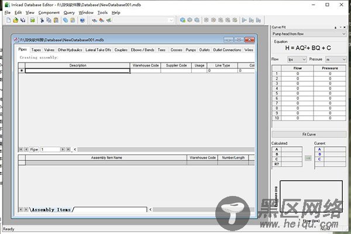The width and height of the screenshot is (351, 234).
Task: Click the Irricad Database Editor title icon
Action: click(x=7, y=5)
